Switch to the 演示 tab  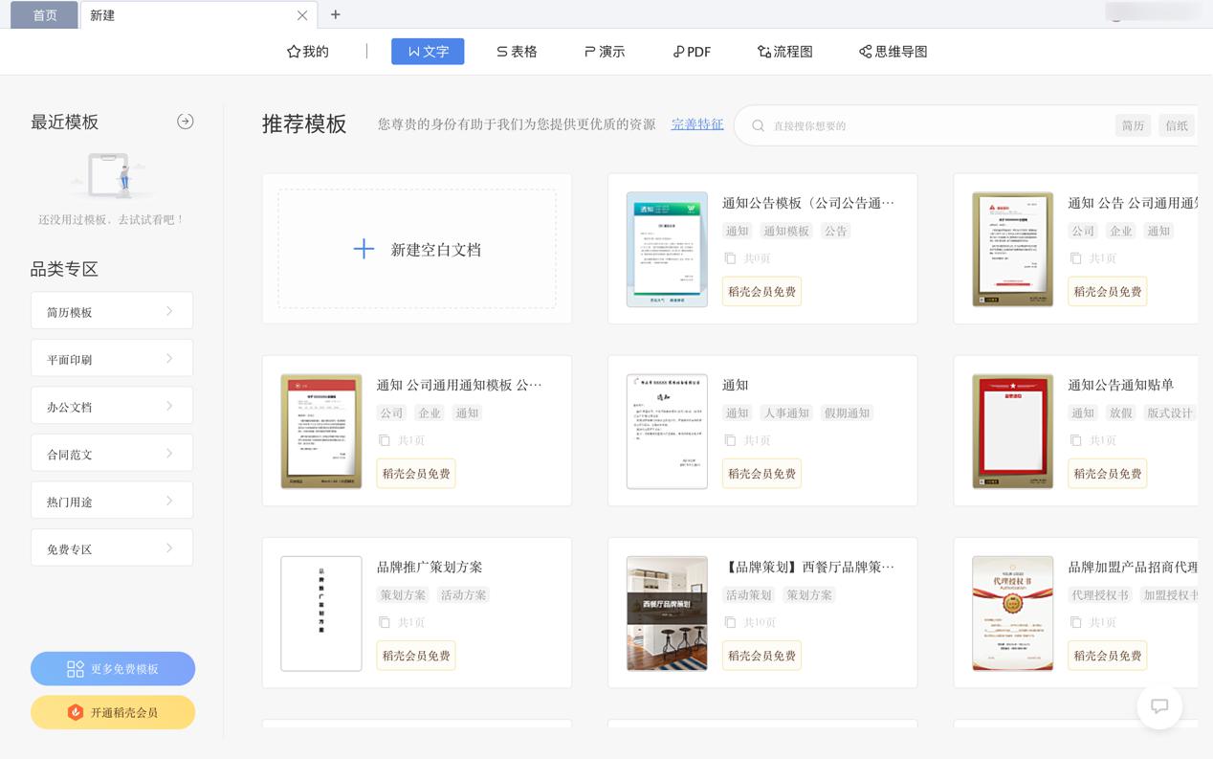(x=605, y=52)
